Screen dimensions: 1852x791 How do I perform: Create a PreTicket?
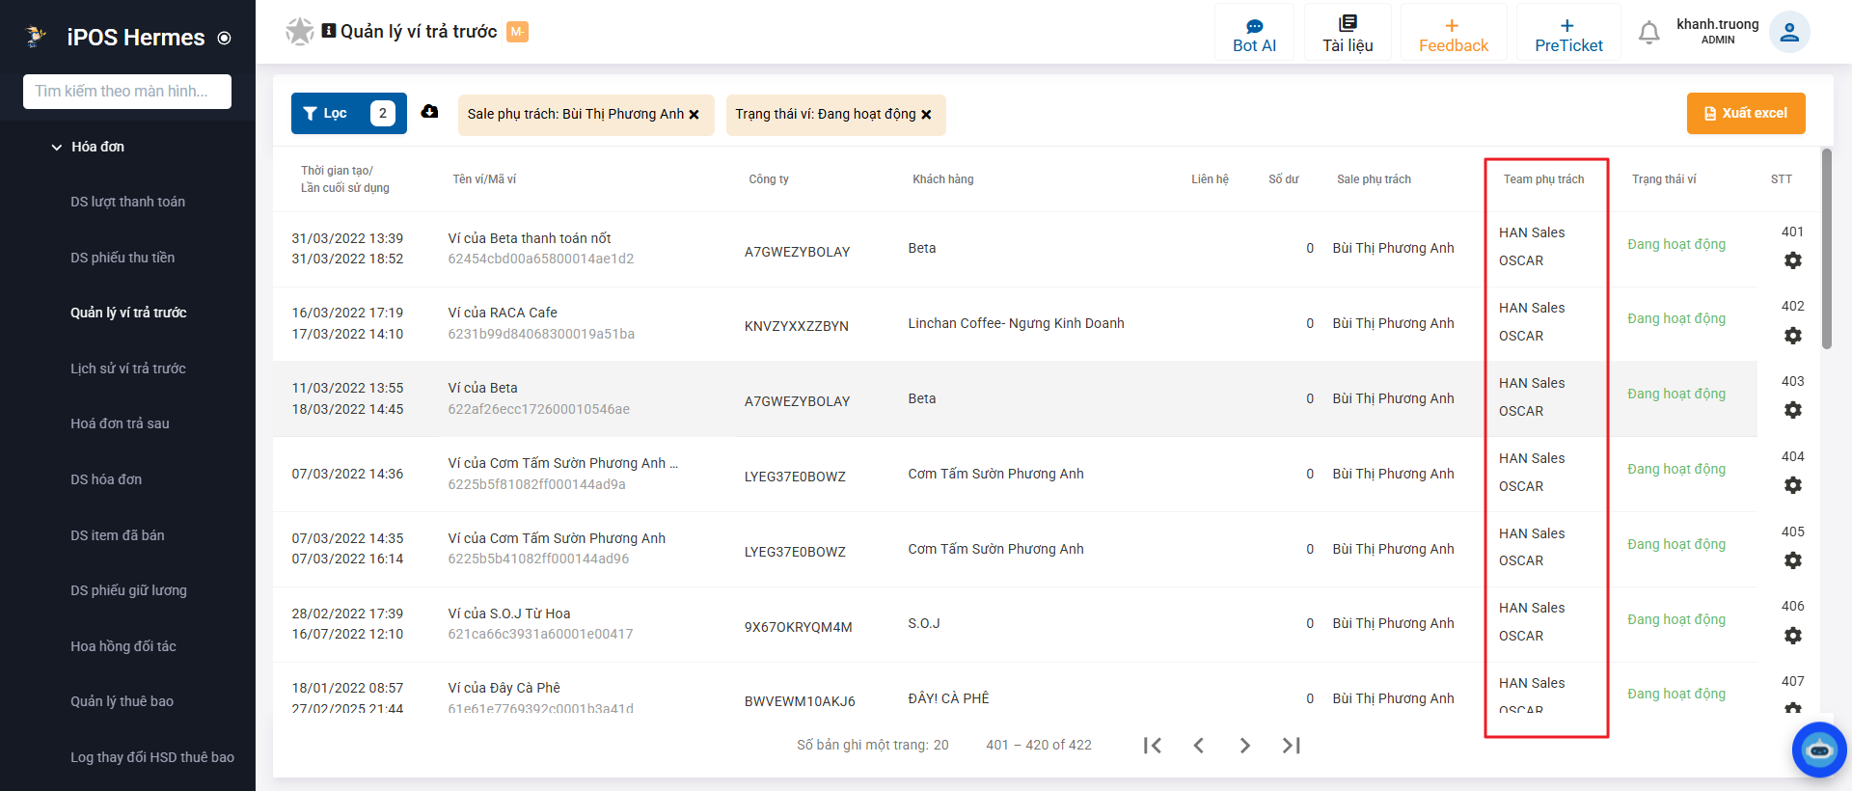click(1568, 33)
